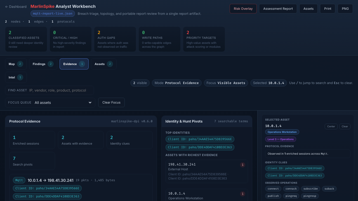
Task: Return to the Dashboard
Action: coord(16,6)
